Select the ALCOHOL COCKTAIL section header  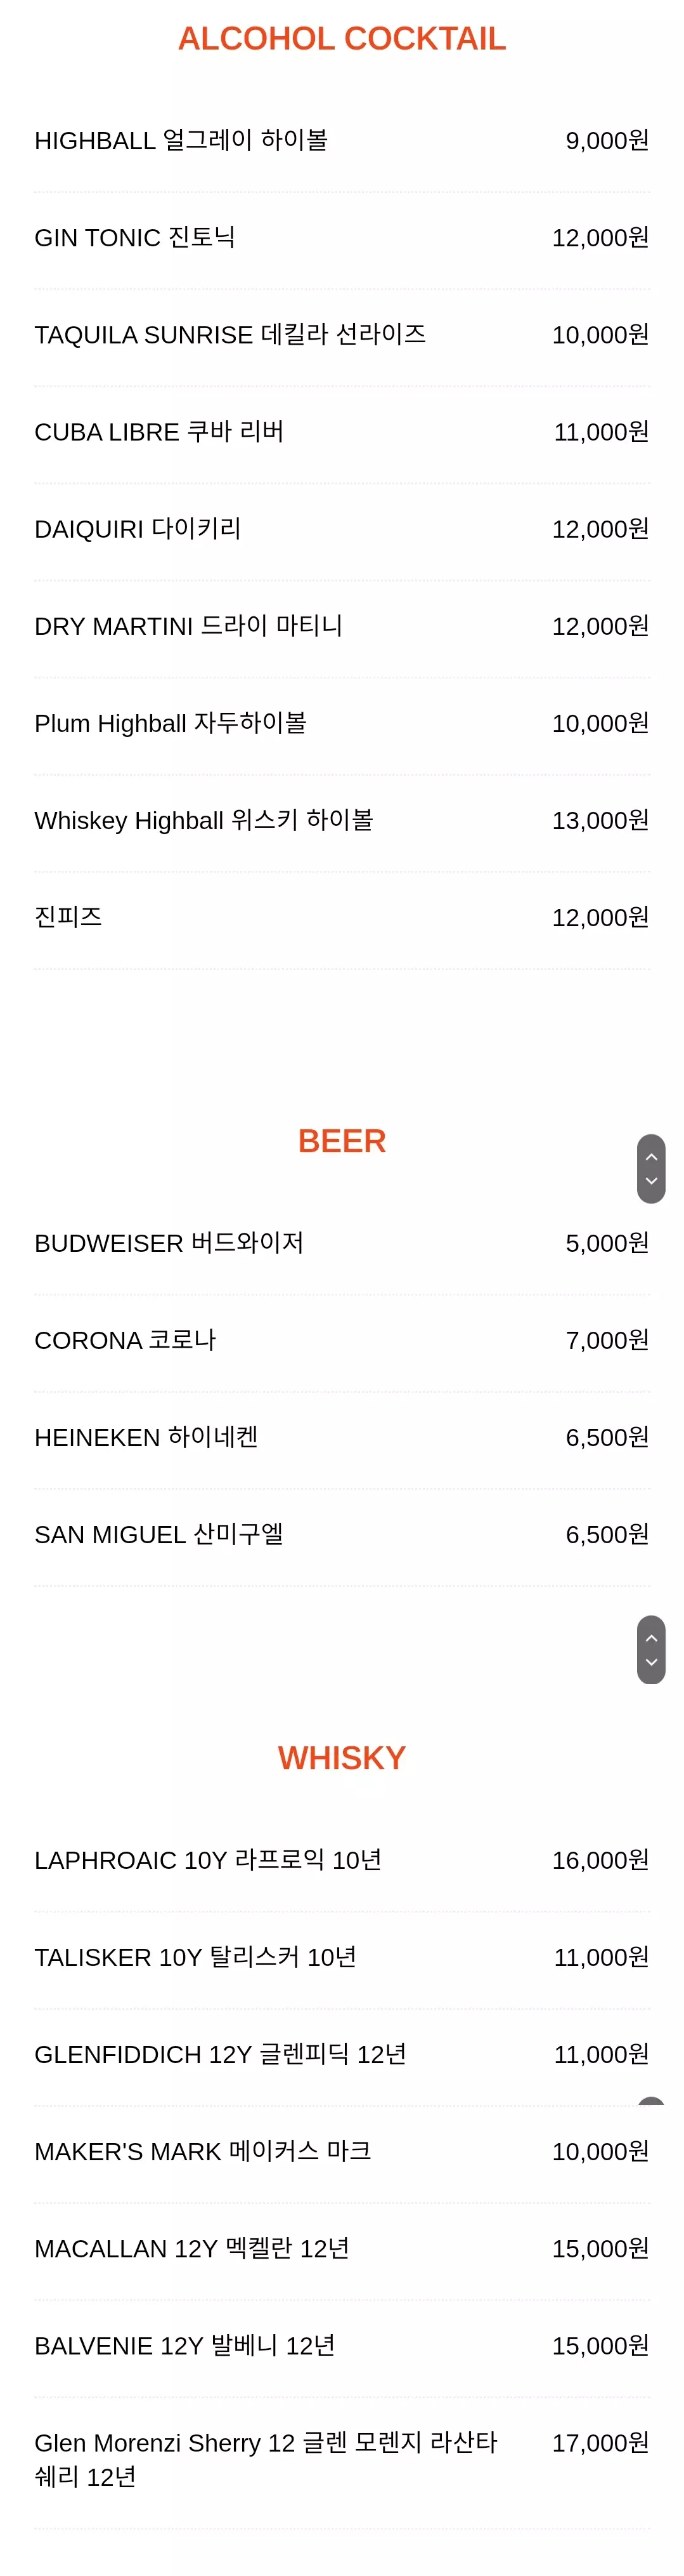click(342, 38)
